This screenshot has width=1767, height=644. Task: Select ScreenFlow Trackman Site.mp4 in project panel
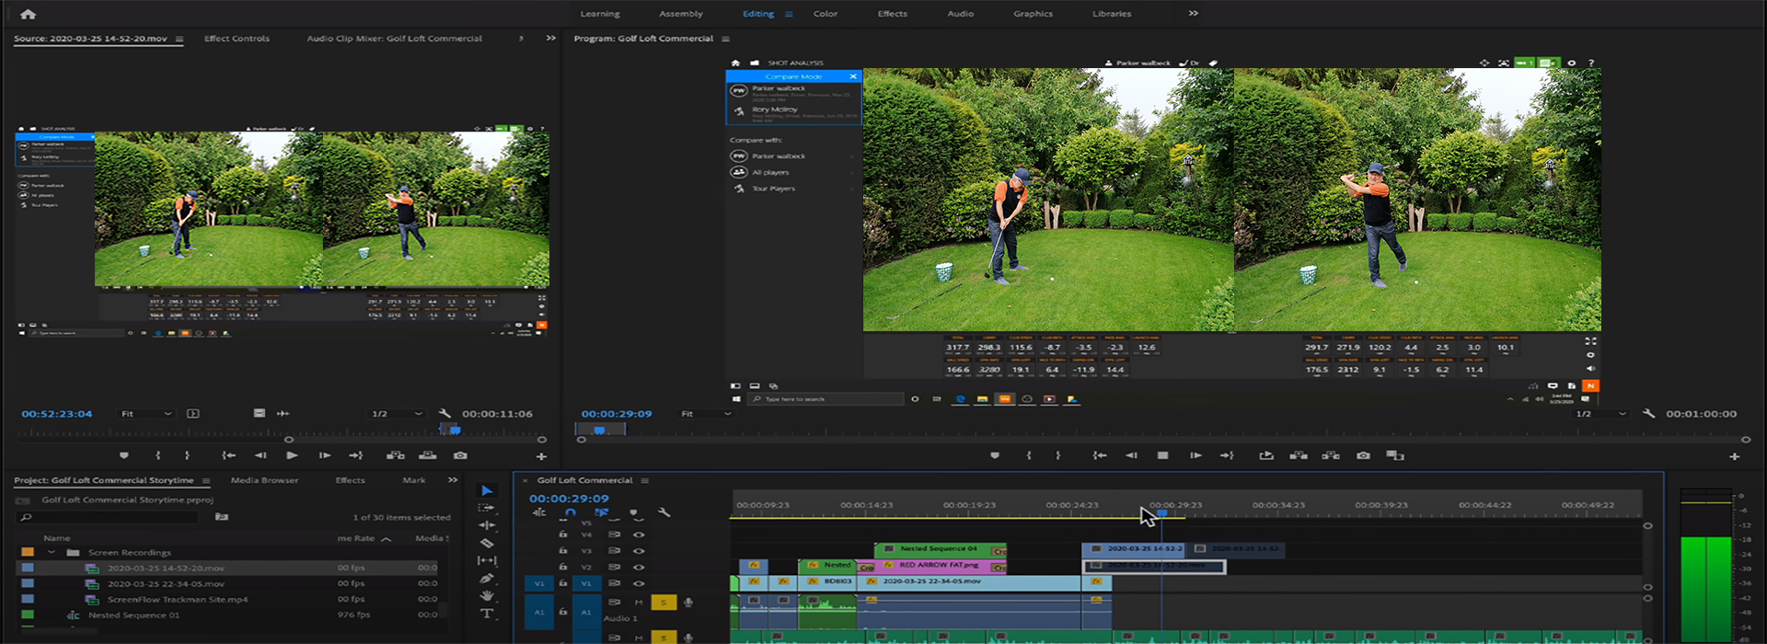[177, 600]
